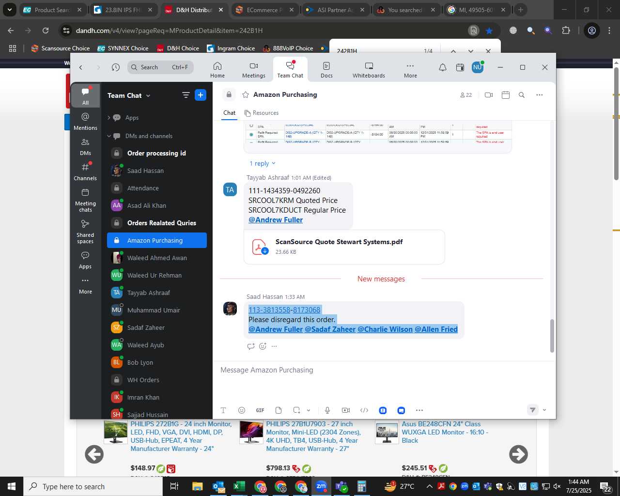Click @Allen Fried mention
620x496 pixels.
click(x=436, y=329)
